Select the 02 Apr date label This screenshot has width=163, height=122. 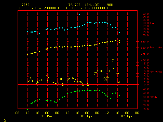point(127,116)
